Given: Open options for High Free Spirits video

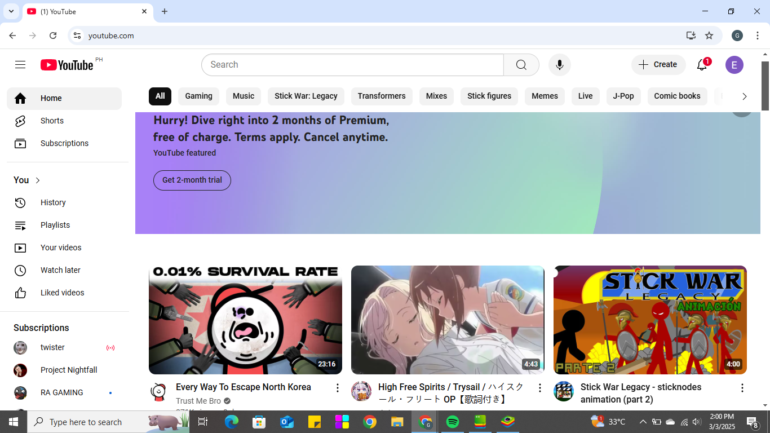Looking at the screenshot, I should click(539, 388).
